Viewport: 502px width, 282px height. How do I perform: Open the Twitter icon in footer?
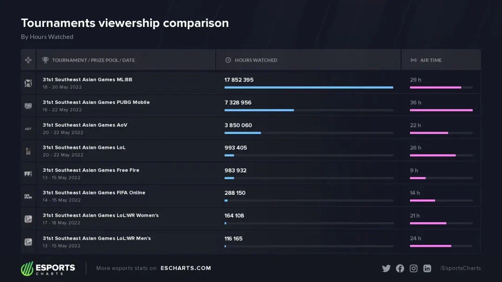click(386, 268)
